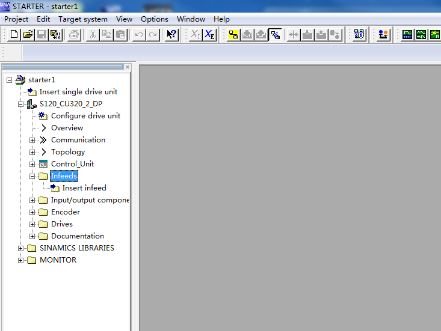Viewport: 441px width, 331px height.
Task: Select the S120_CU320_2_DP device label
Action: tap(71, 104)
